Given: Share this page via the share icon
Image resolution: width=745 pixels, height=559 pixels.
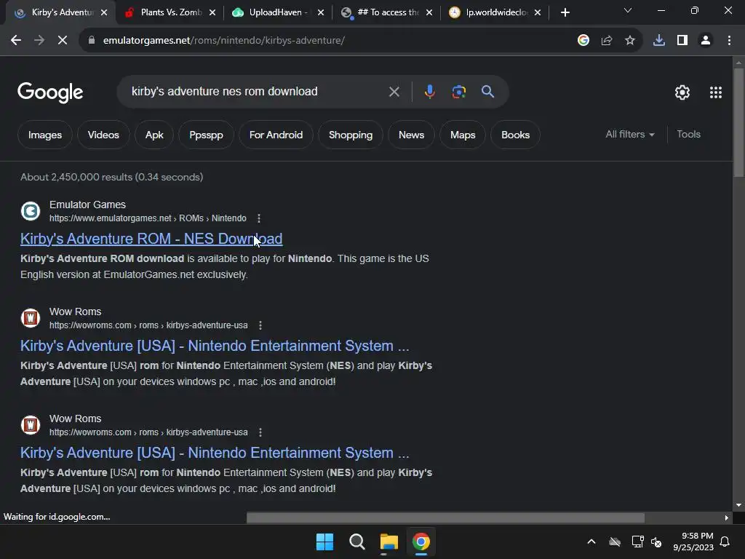Looking at the screenshot, I should click(x=607, y=41).
